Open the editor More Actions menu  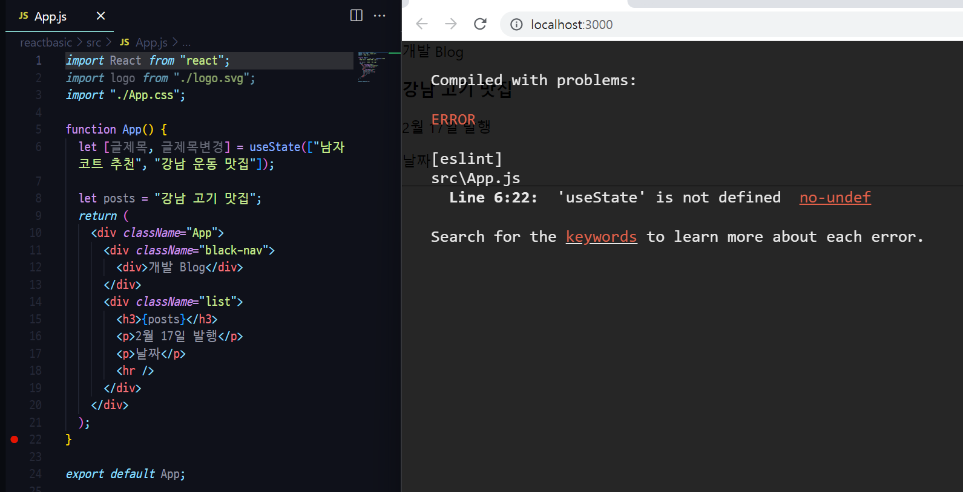coord(380,16)
